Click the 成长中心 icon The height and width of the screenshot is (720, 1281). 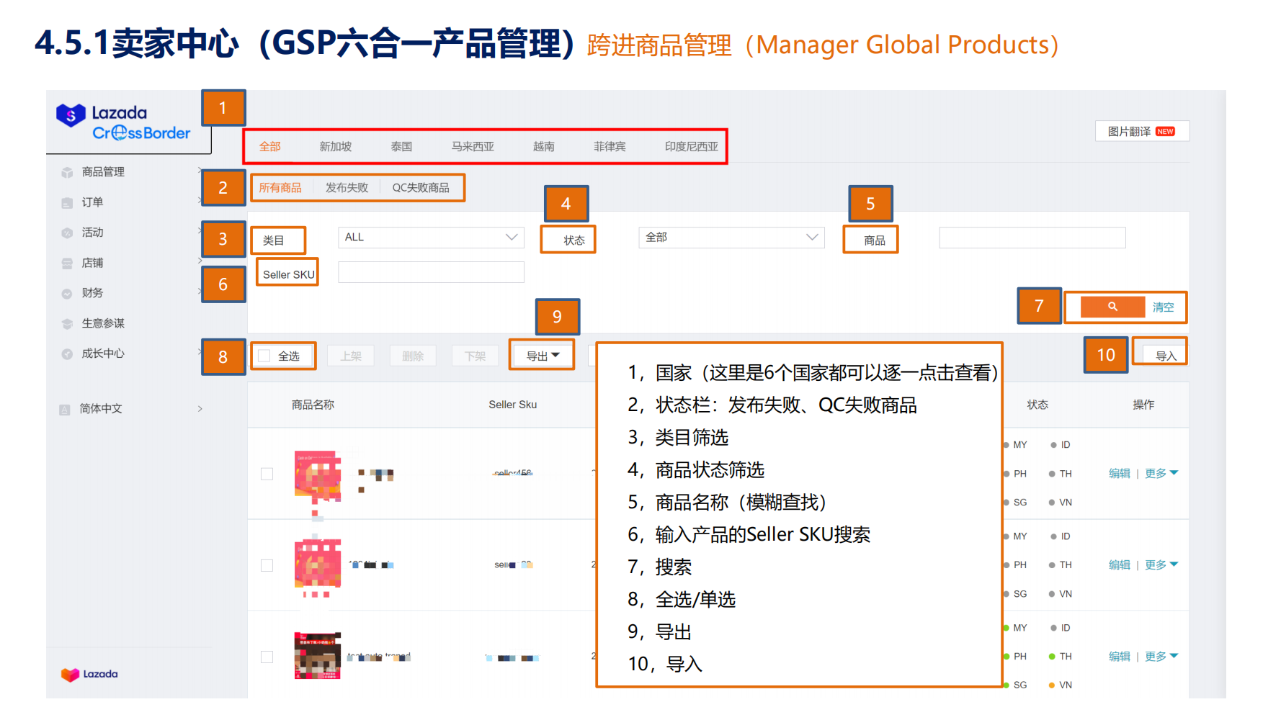coord(67,354)
